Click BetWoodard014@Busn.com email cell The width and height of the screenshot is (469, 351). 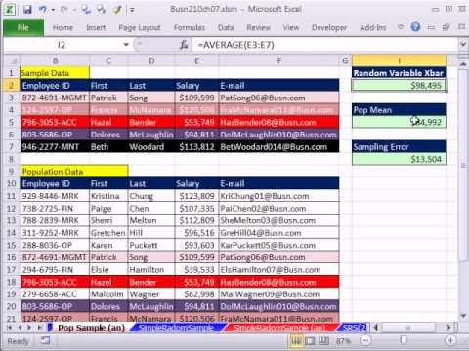(279, 147)
